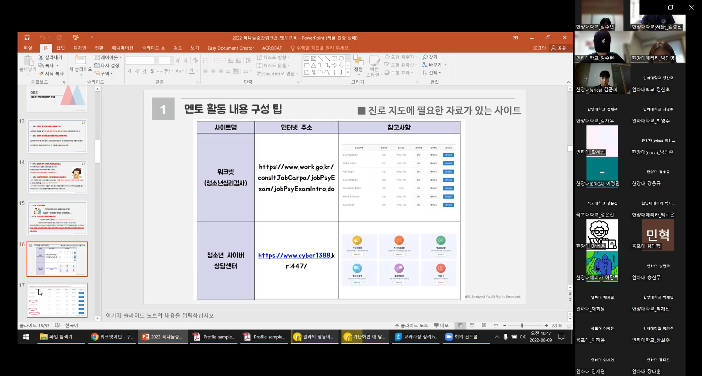Click the 새 슬라이드 new slide icon
Image resolution: width=702 pixels, height=376 pixels.
(80, 60)
